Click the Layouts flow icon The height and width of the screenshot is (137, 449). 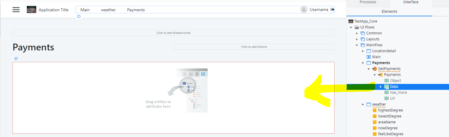(x=363, y=39)
